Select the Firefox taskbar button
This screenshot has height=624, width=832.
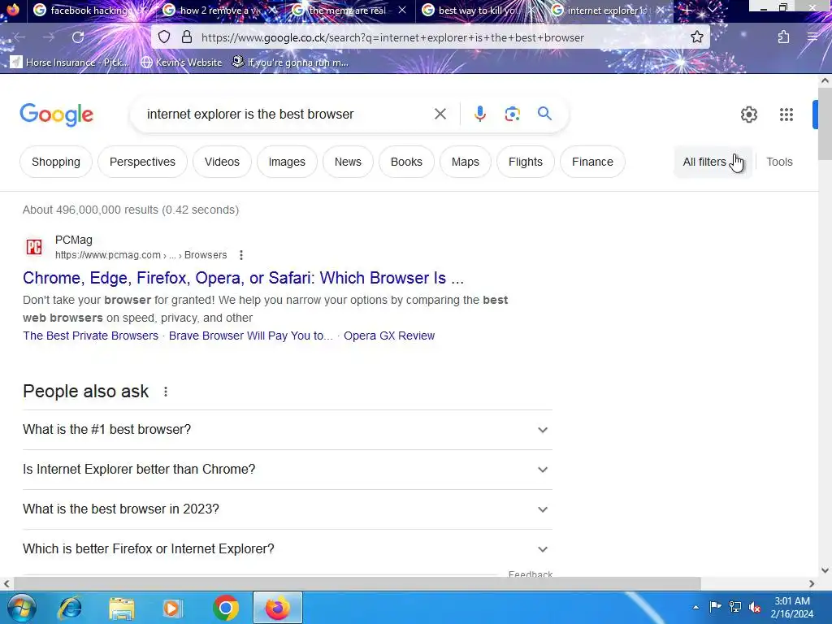pos(278,608)
